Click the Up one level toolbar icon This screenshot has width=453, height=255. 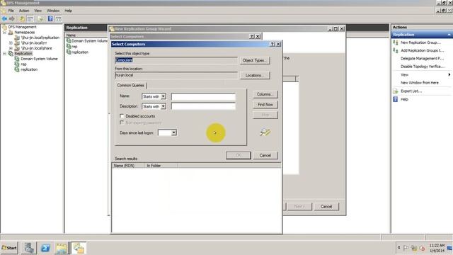click(x=22, y=19)
